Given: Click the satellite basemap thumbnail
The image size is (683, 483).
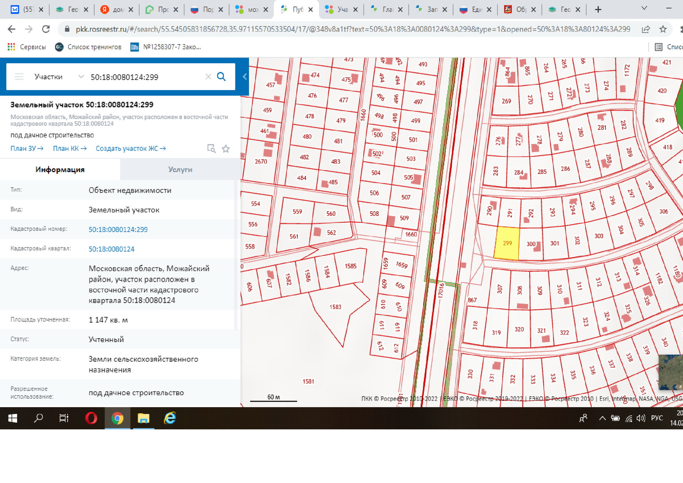Looking at the screenshot, I should click(671, 372).
